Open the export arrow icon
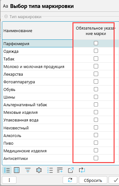The height and width of the screenshot is (186, 119). click(x=71, y=170)
